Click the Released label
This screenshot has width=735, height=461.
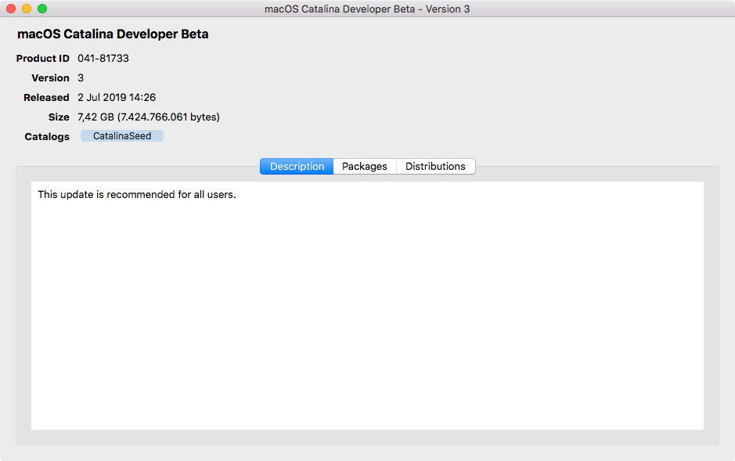pyautogui.click(x=46, y=98)
